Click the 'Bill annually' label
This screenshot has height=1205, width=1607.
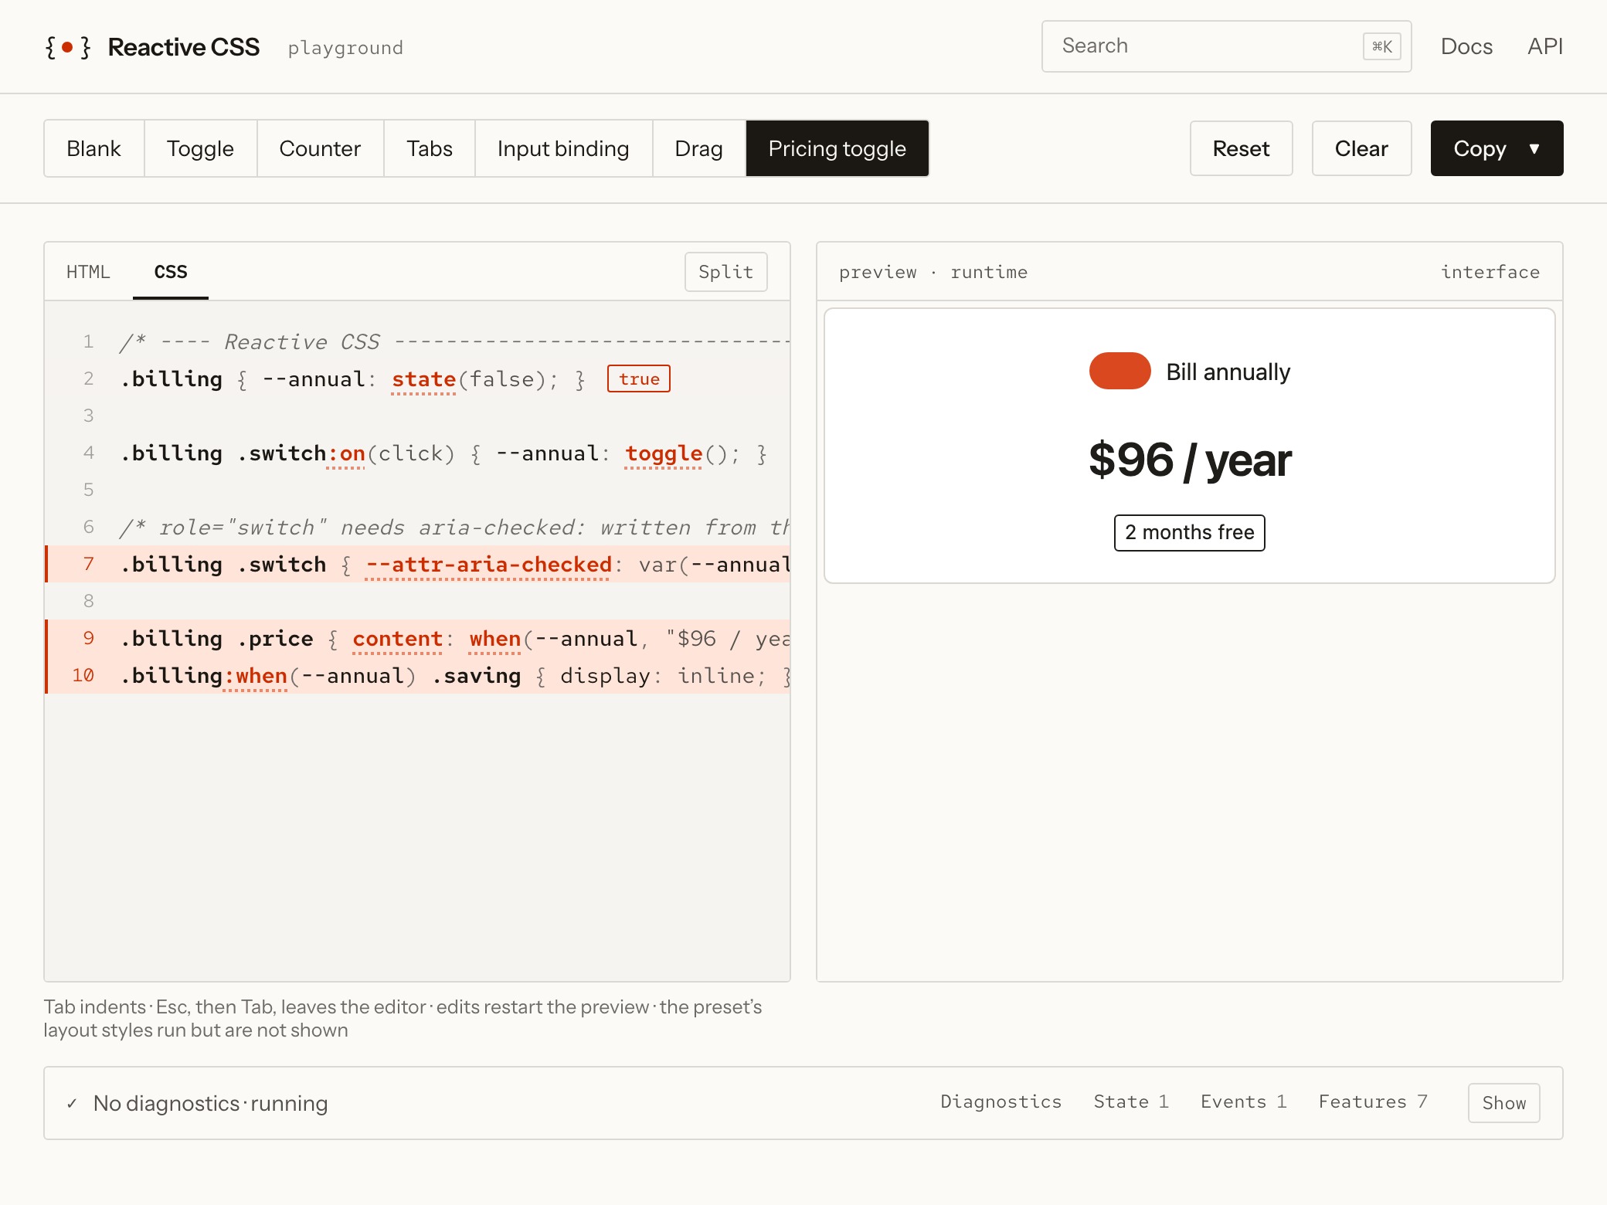pos(1228,372)
